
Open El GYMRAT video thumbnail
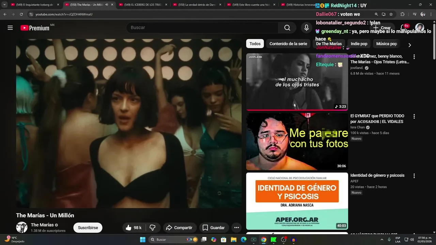click(297, 142)
